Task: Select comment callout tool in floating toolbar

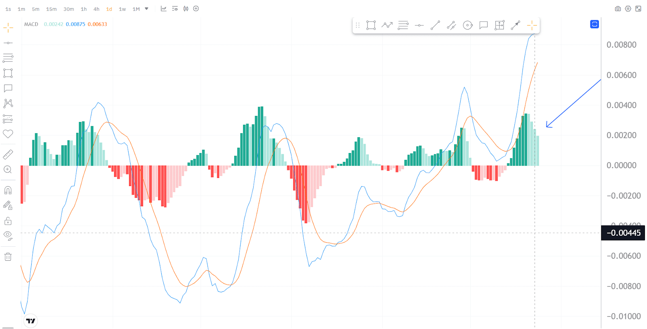Action: tap(483, 25)
